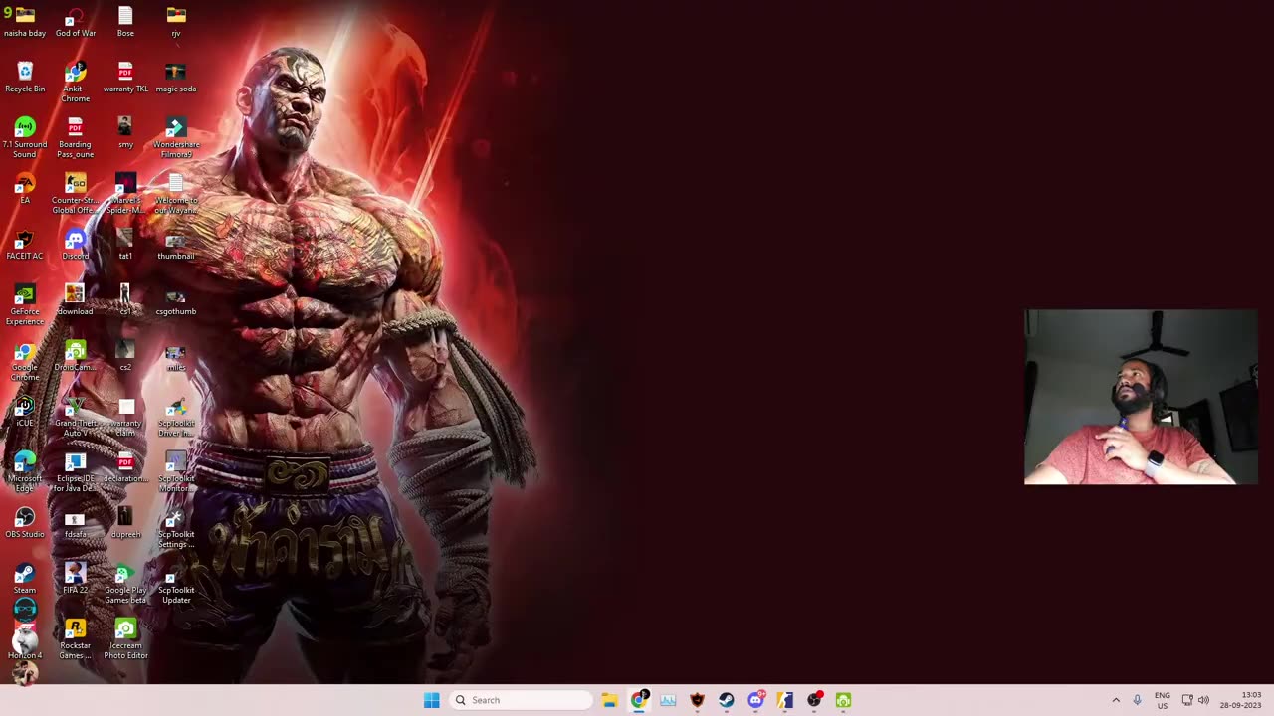Open green Android app in taskbar
Screen dimensions: 1274x716
(x=843, y=700)
